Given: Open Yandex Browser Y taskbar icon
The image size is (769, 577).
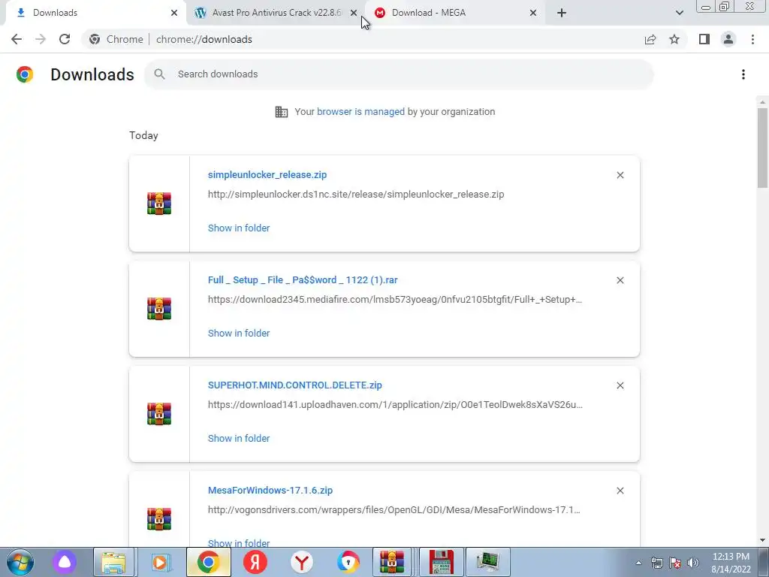Looking at the screenshot, I should (x=302, y=562).
